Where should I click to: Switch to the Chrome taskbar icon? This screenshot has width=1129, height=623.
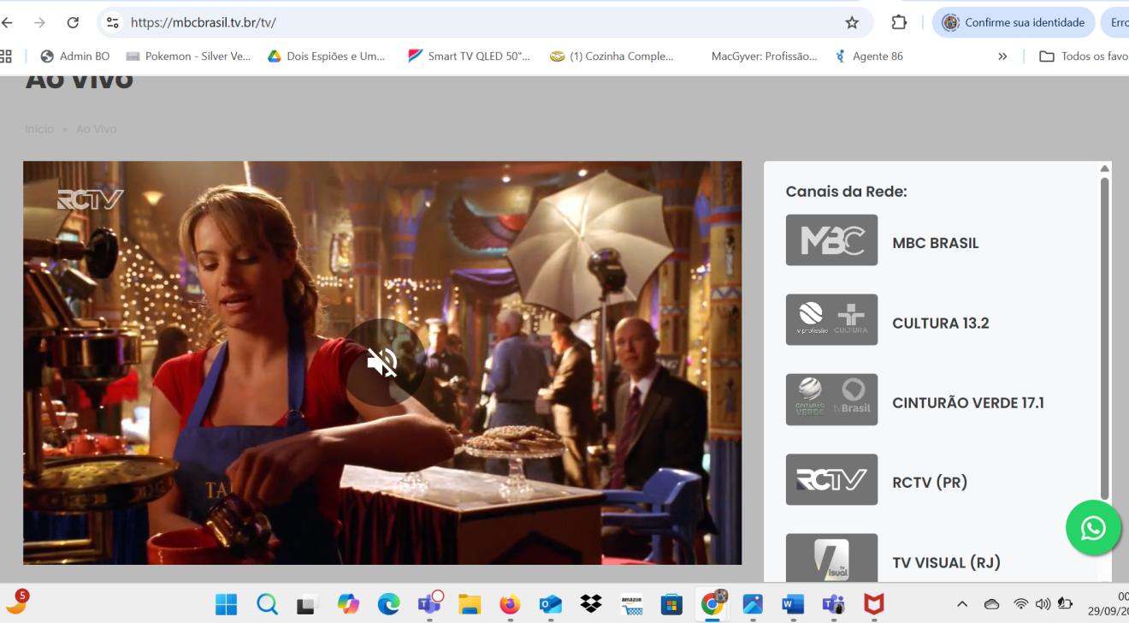point(712,604)
